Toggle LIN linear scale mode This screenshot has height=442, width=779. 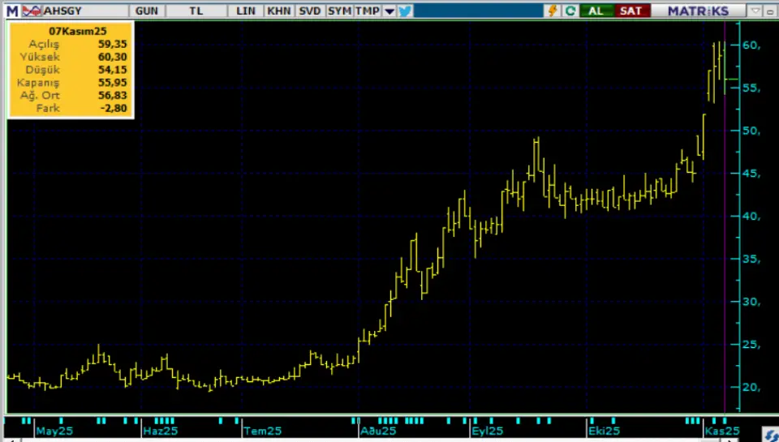[246, 11]
